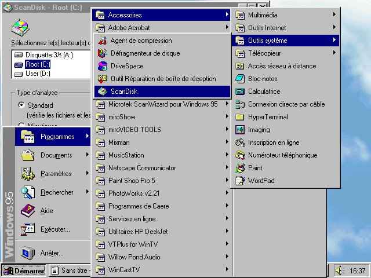This screenshot has width=371, height=278.
Task: Open the DriveSpace icon
Action: (103, 66)
